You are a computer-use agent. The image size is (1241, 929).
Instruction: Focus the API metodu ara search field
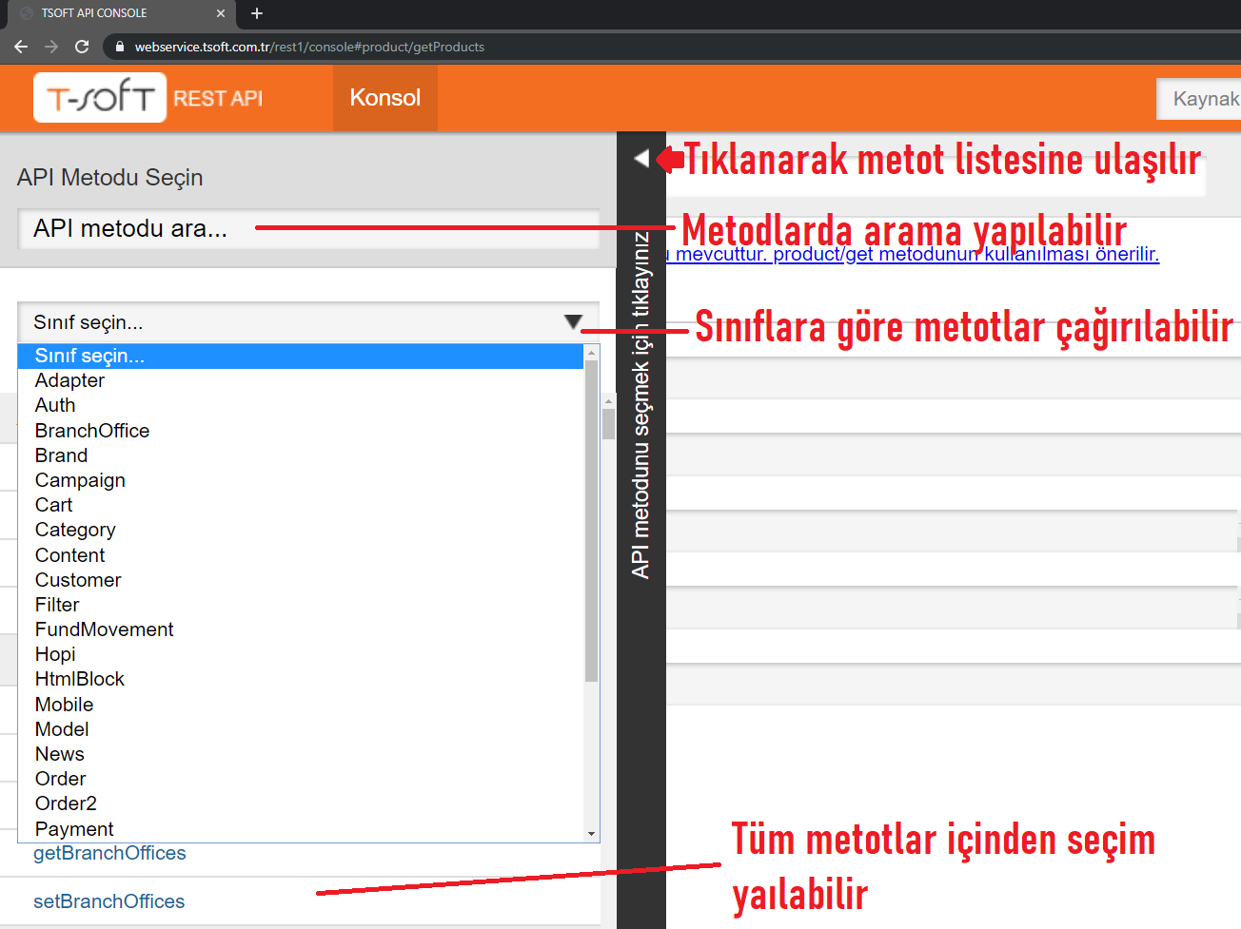(x=309, y=228)
